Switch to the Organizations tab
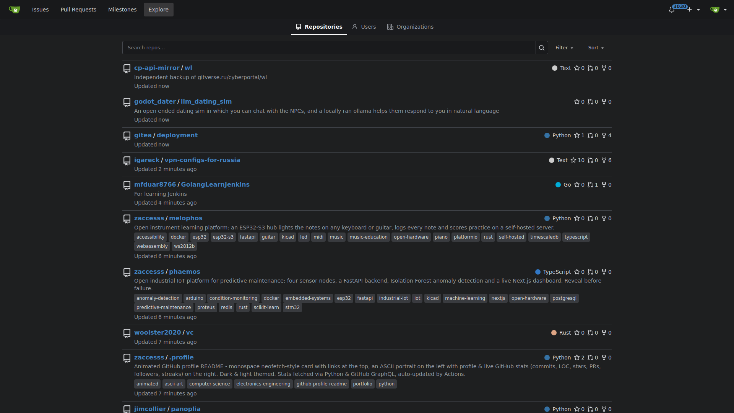This screenshot has width=734, height=413. coord(410,27)
